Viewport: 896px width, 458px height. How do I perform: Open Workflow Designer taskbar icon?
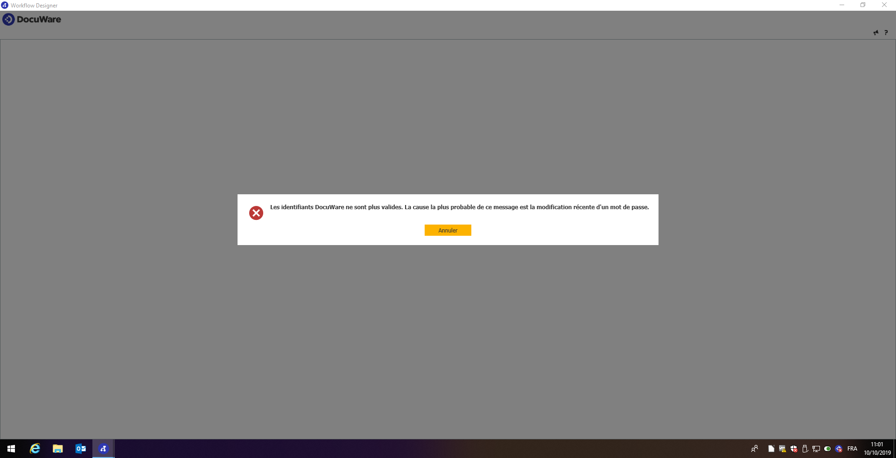pyautogui.click(x=103, y=449)
